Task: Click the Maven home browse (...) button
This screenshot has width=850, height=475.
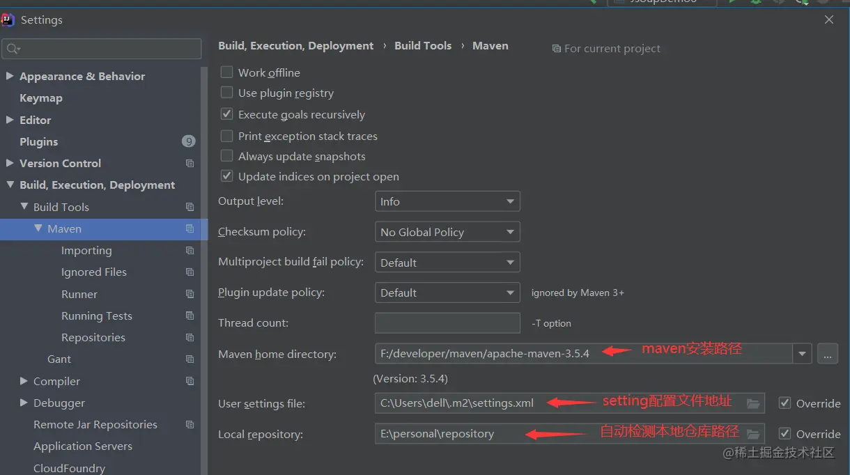Action: pyautogui.click(x=827, y=354)
